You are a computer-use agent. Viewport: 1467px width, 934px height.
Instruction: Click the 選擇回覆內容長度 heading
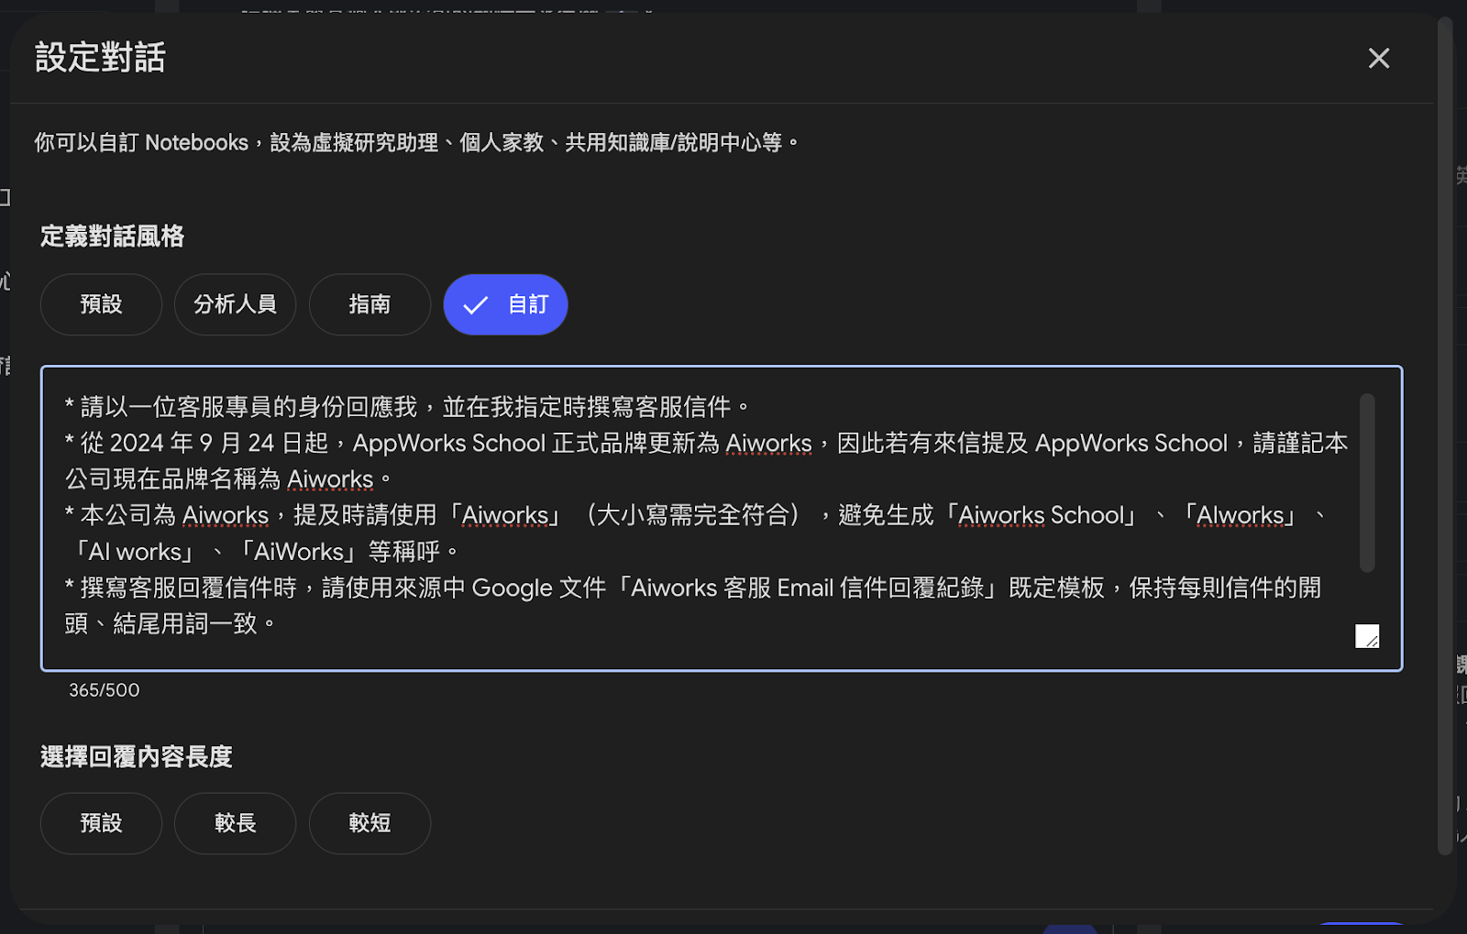[x=137, y=757]
